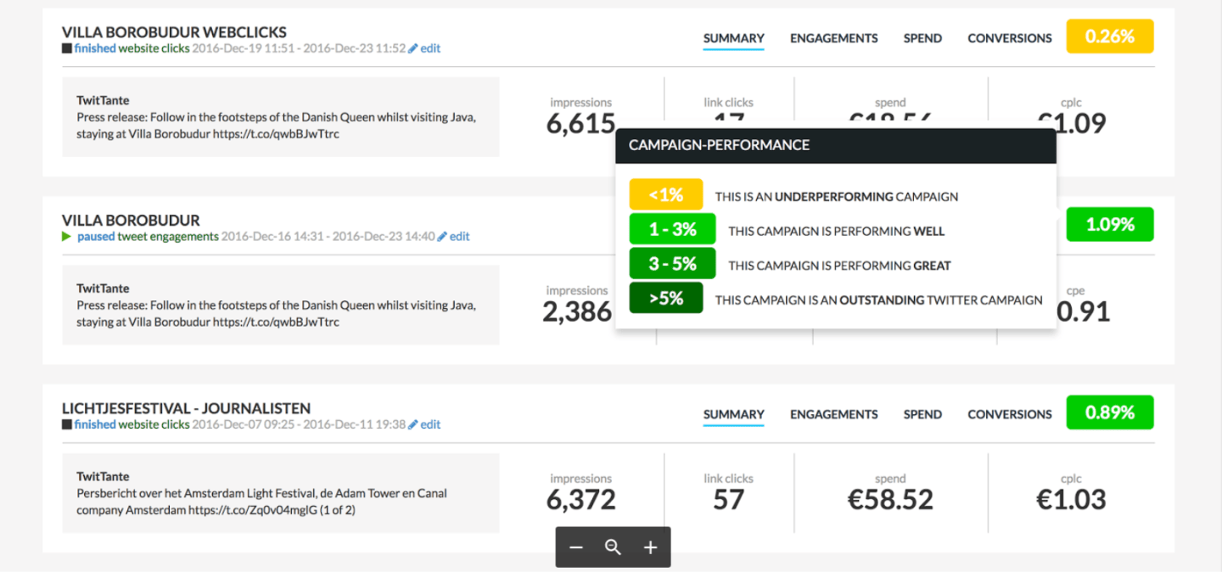Click the yellow '<1%' legend swatch
Image resolution: width=1222 pixels, height=572 pixels.
[666, 194]
